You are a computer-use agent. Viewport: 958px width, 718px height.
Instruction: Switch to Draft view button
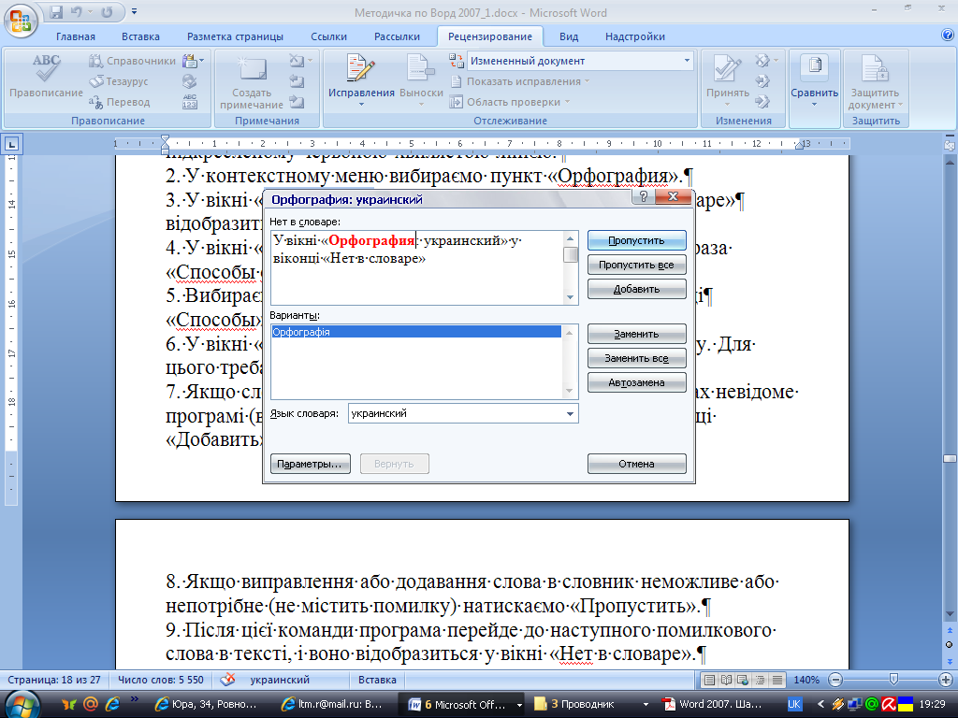(777, 680)
